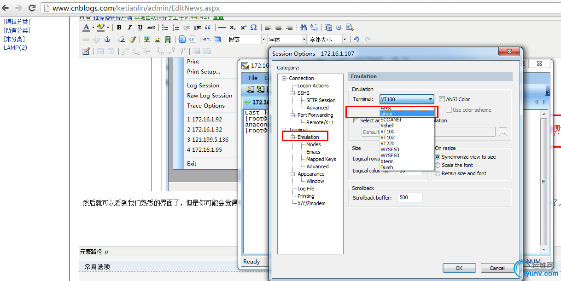Toggle bold formatting in the editor
Image resolution: width=561 pixels, height=281 pixels.
tap(119, 28)
